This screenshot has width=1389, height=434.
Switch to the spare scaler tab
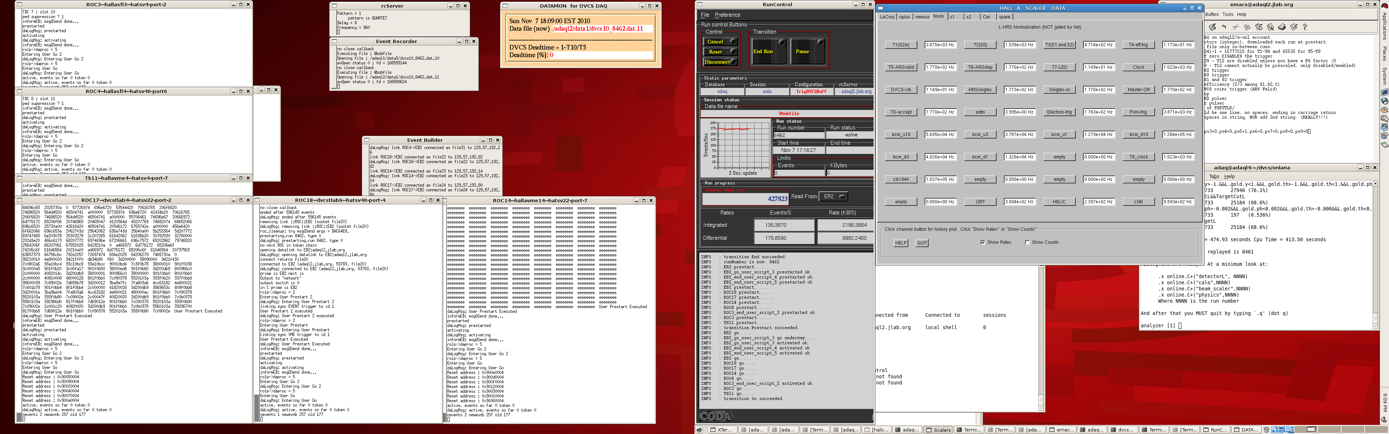tap(1004, 17)
